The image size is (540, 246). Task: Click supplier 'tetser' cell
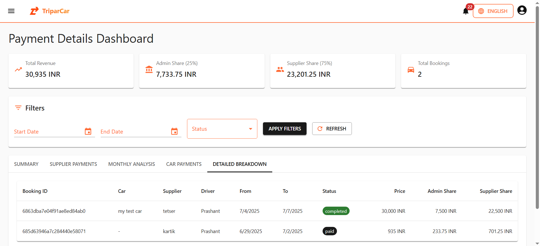tap(169, 211)
